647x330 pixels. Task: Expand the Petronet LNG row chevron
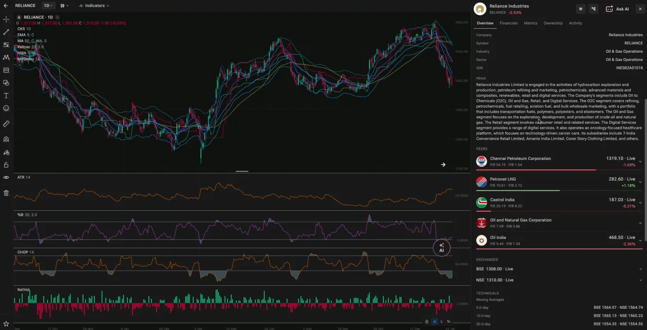pyautogui.click(x=640, y=182)
